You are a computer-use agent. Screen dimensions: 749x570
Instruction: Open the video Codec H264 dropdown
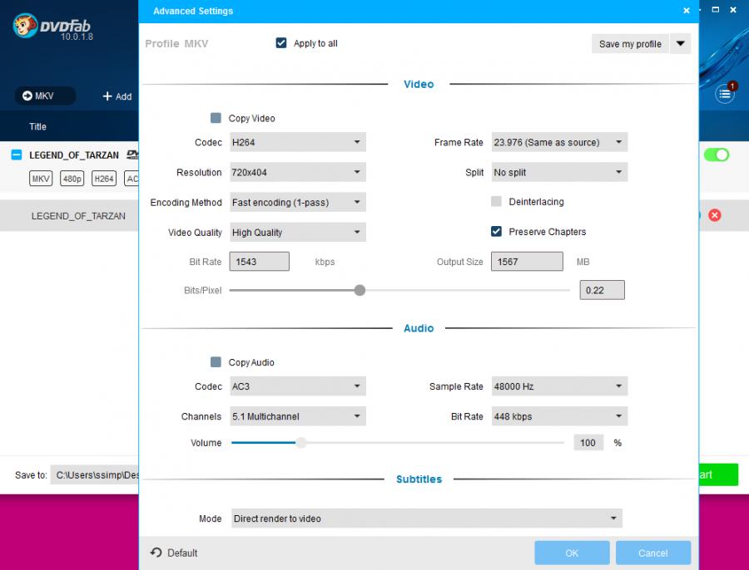tap(298, 143)
